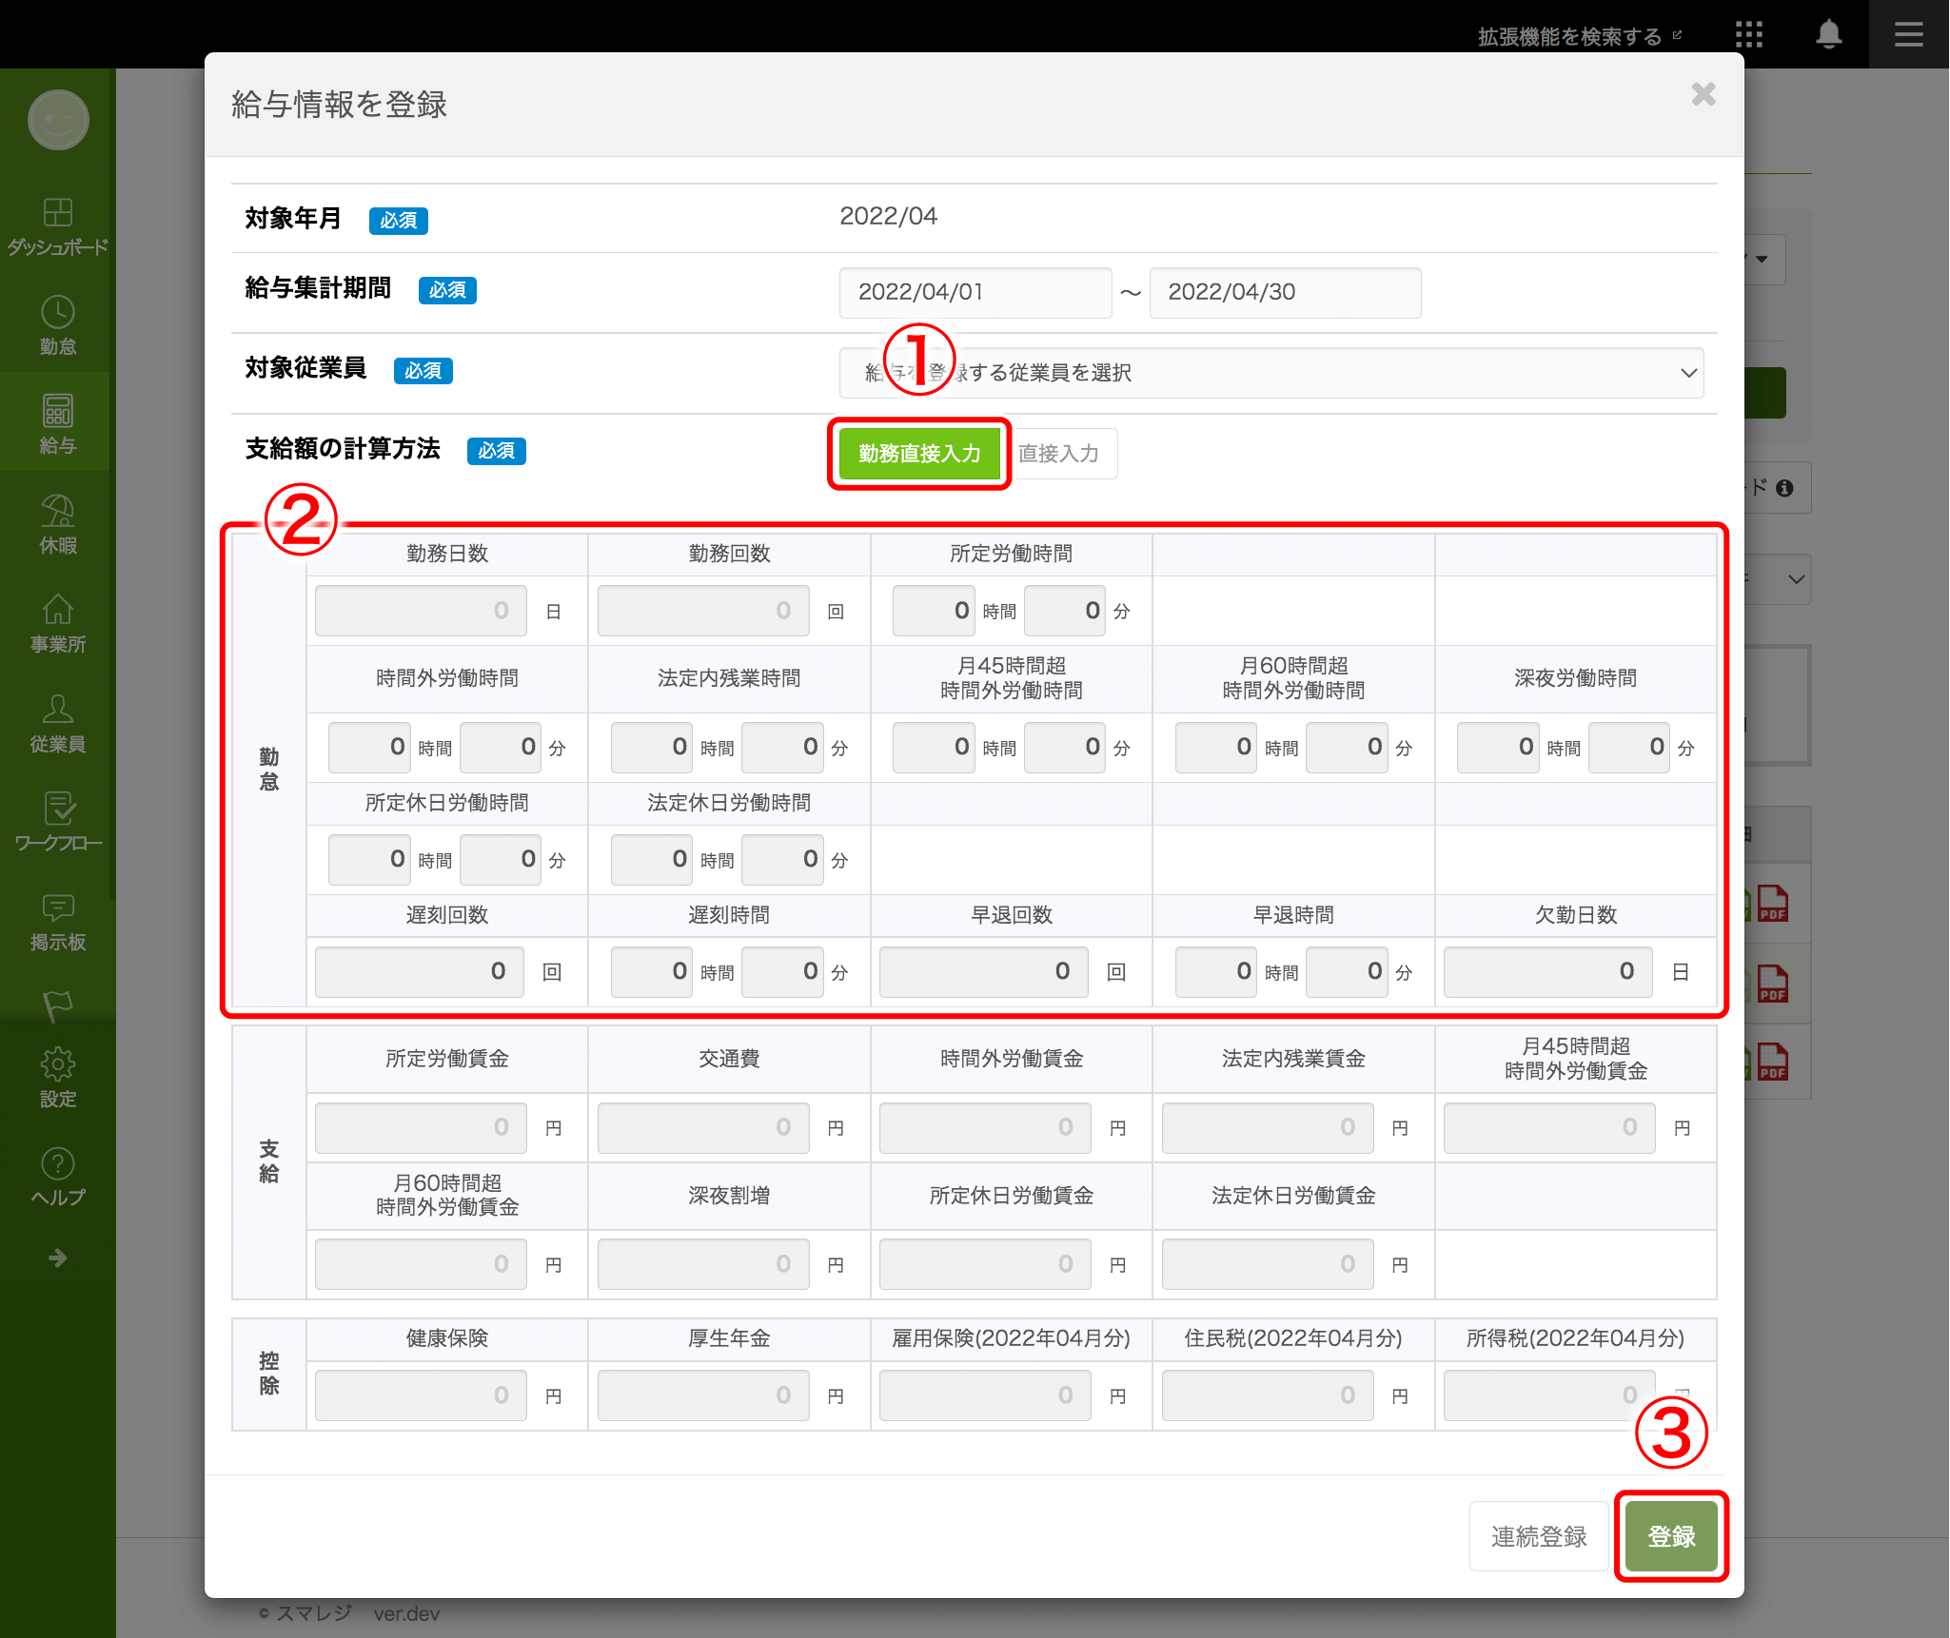Open the 勤怠 attendance clock icon

(x=58, y=312)
